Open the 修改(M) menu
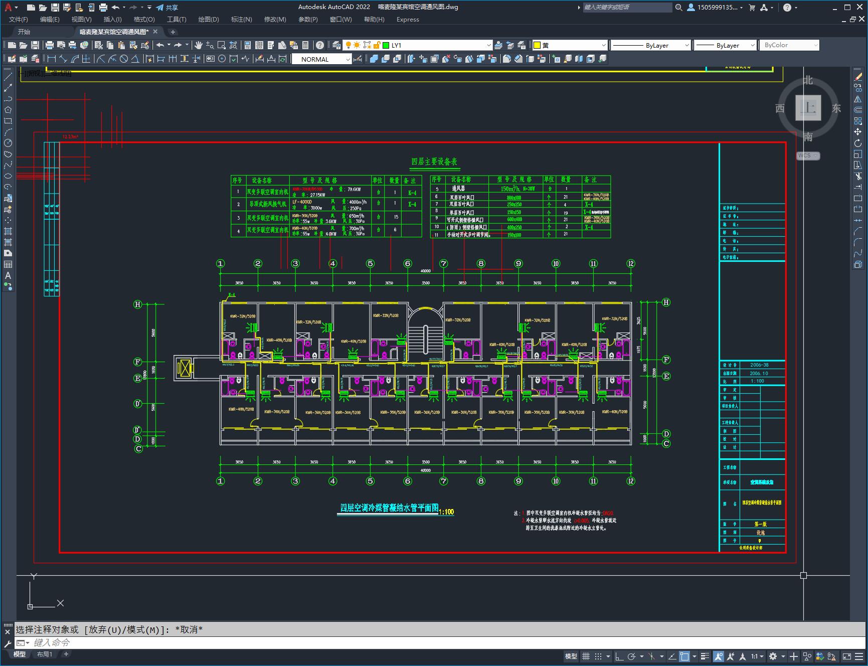Viewport: 868px width, 666px height. (275, 20)
